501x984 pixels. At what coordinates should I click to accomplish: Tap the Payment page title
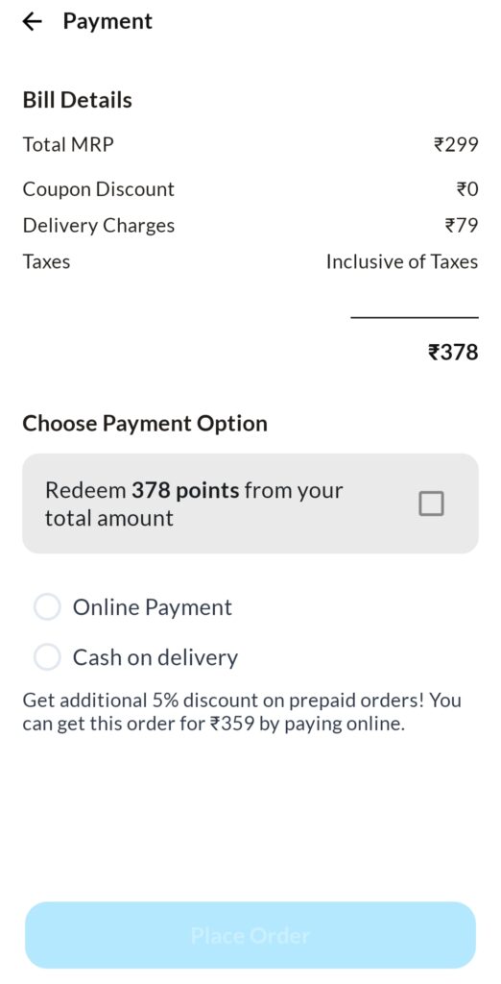(x=107, y=21)
